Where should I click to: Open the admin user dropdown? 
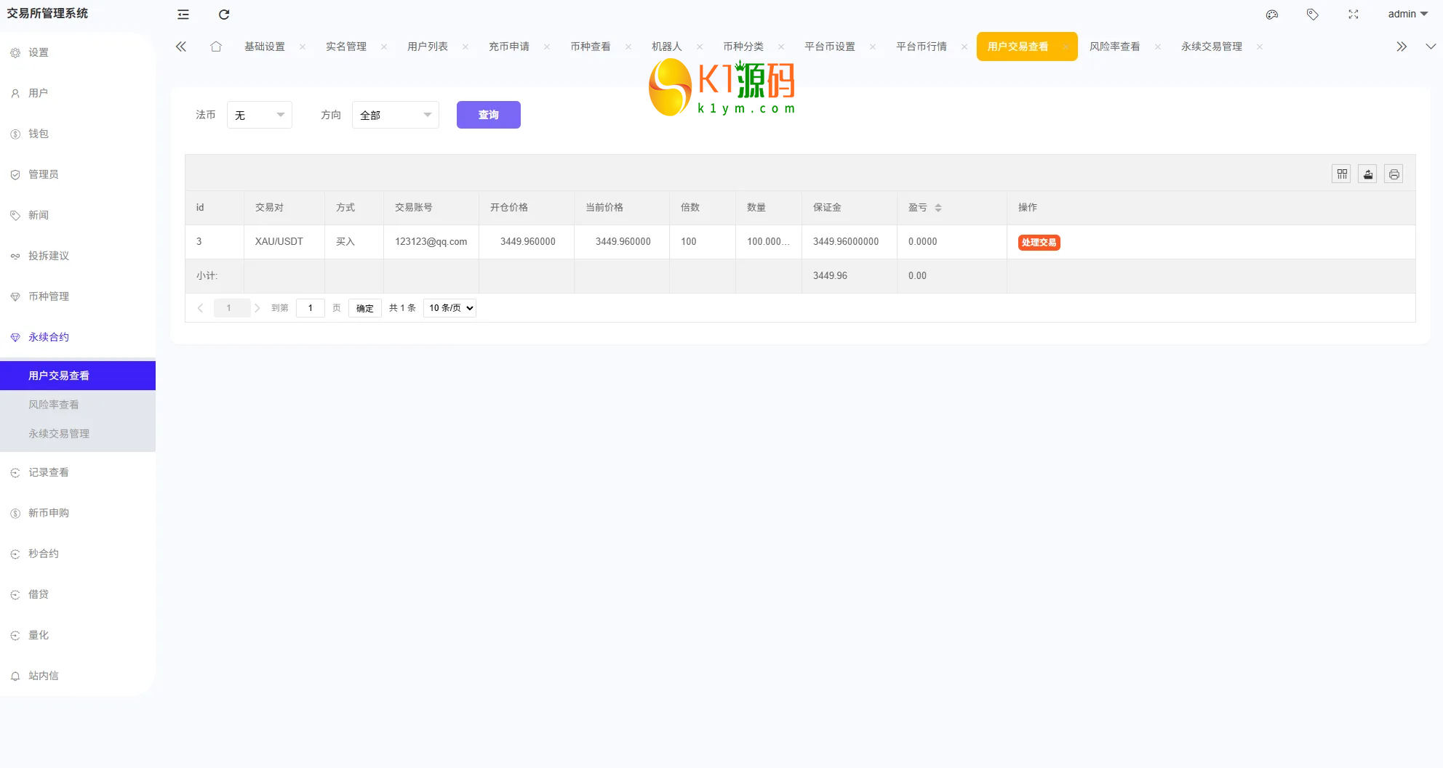[1407, 14]
